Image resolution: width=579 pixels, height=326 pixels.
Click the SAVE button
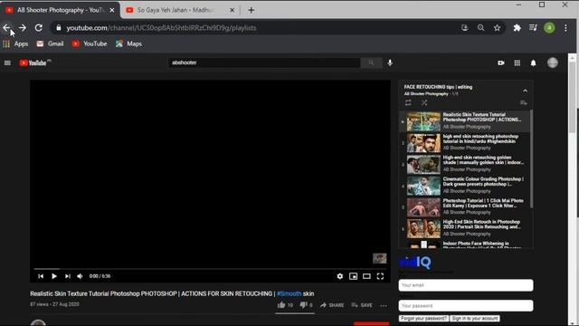pos(362,305)
